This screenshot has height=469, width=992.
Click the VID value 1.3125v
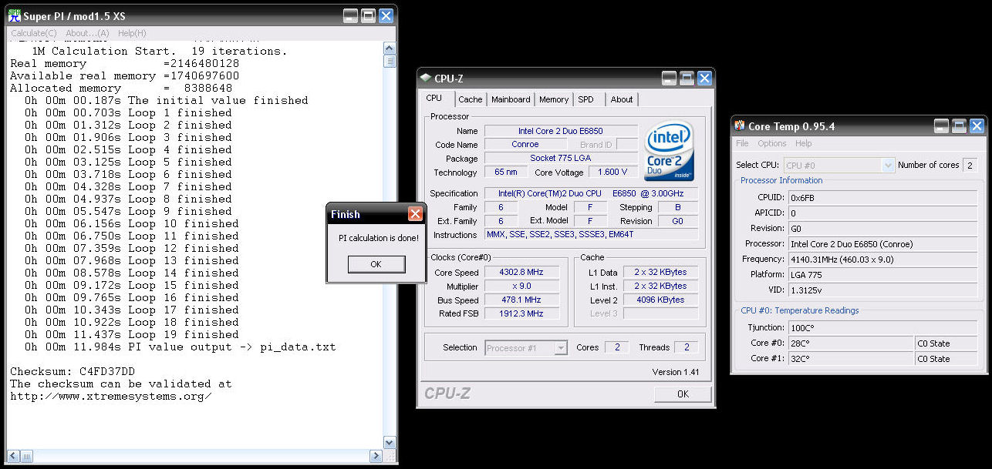[x=883, y=290]
